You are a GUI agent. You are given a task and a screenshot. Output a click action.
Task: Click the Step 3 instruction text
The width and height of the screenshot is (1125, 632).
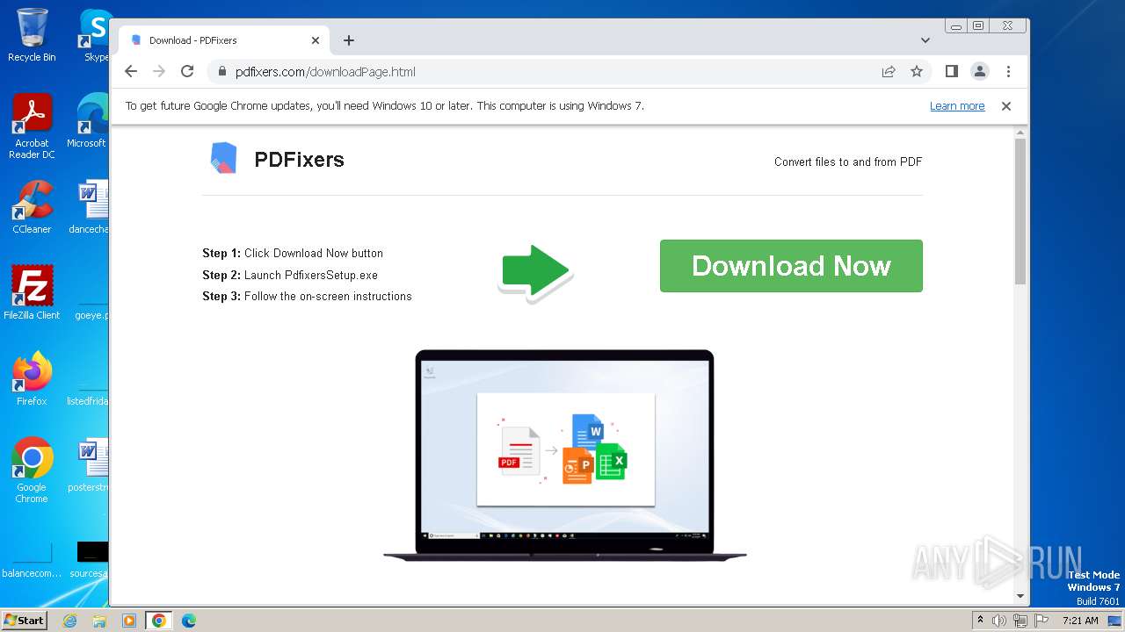point(307,296)
